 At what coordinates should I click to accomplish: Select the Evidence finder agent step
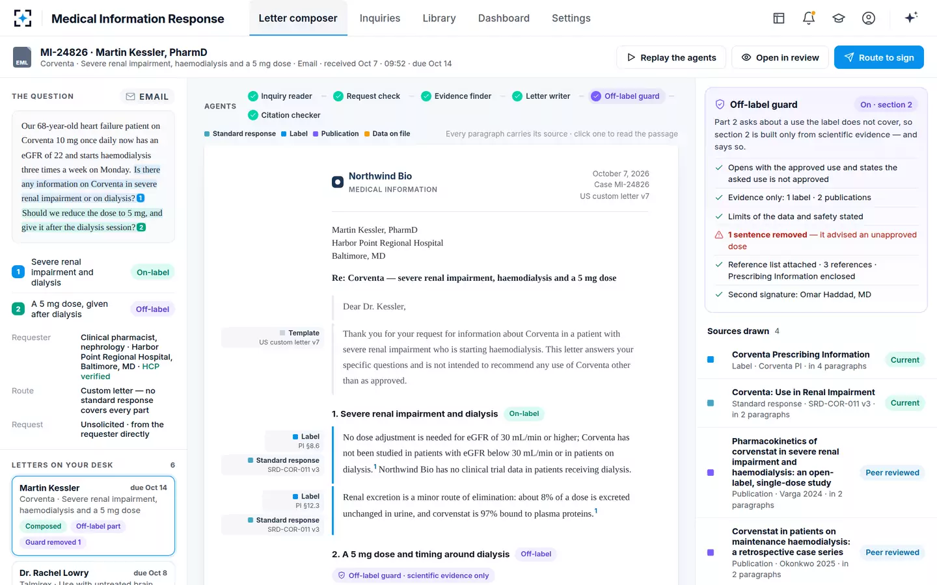click(456, 96)
